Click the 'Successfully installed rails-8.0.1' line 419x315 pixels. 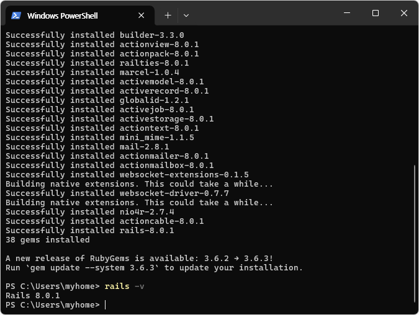(x=89, y=231)
